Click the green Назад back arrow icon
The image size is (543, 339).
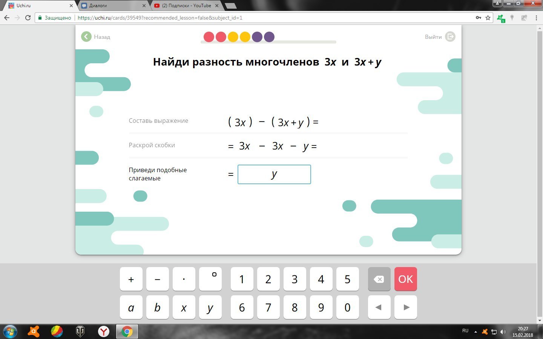(86, 37)
